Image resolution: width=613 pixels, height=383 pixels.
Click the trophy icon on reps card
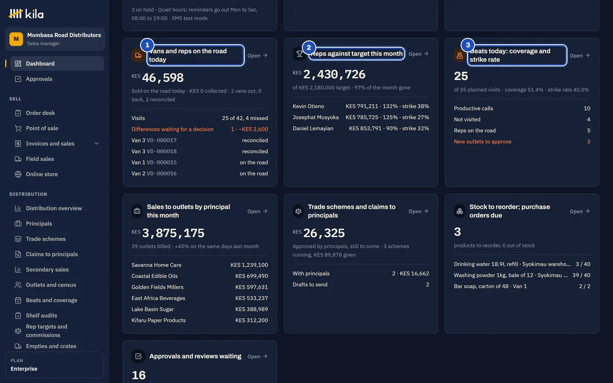(x=299, y=54)
